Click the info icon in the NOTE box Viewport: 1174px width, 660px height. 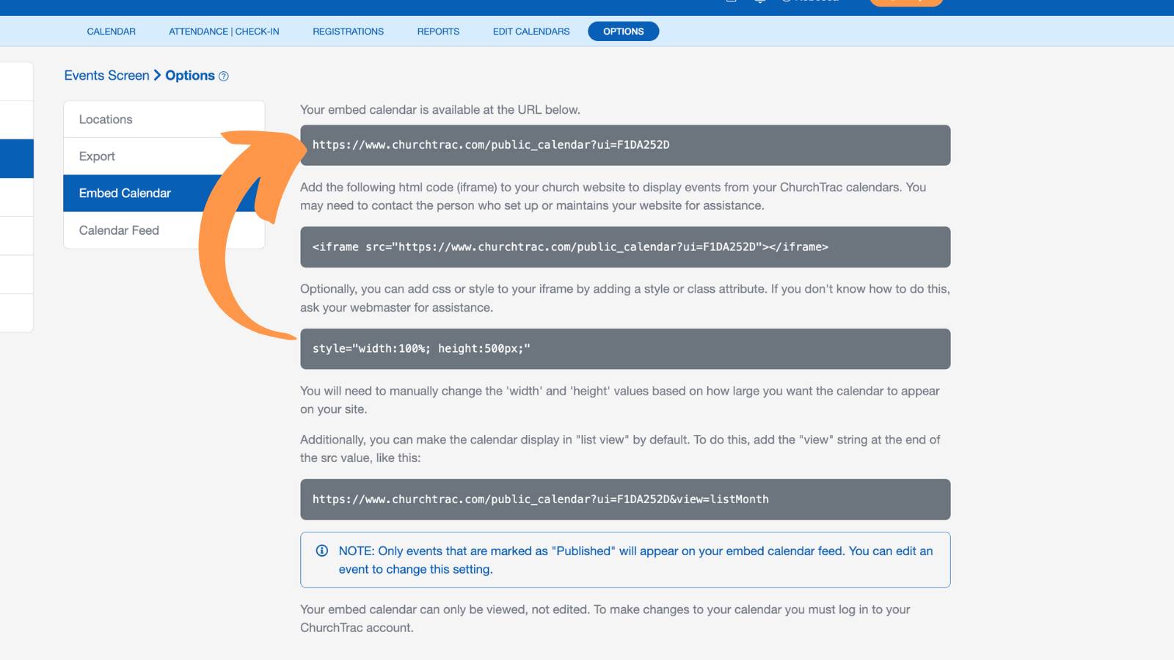coord(321,551)
